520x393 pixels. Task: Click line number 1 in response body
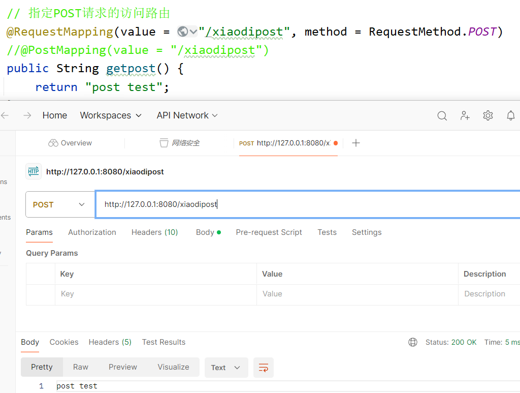41,386
